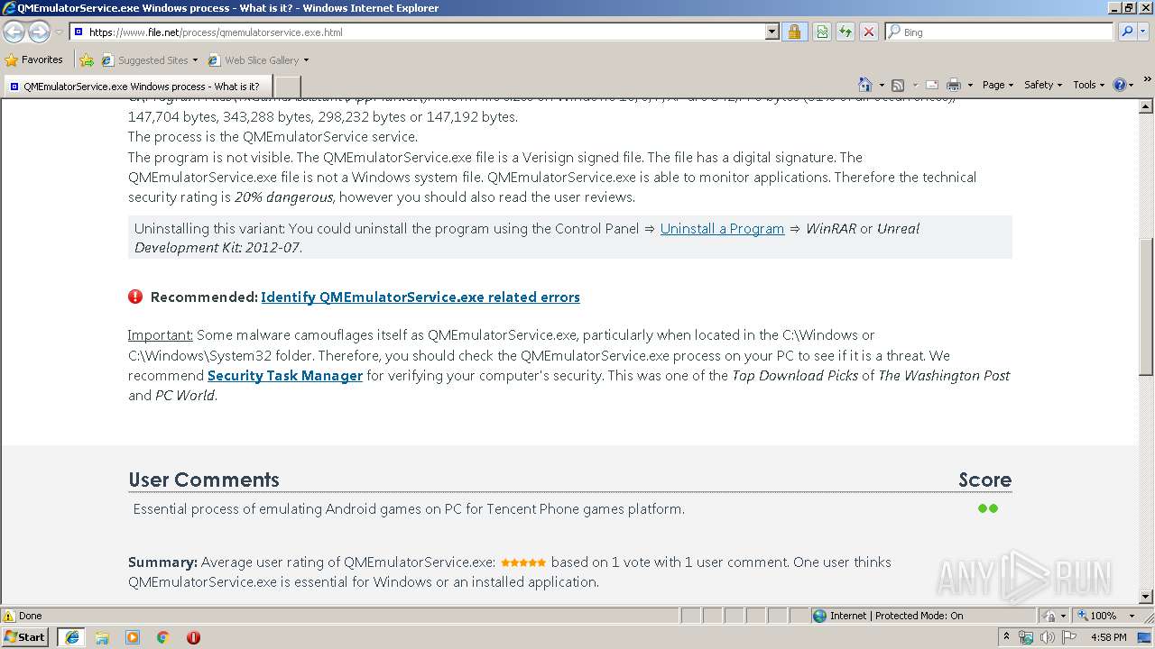Open the Help question mark menu

click(1123, 85)
